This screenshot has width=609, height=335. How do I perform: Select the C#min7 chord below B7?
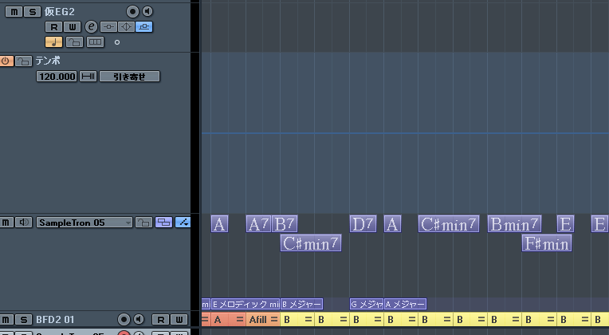click(x=311, y=243)
